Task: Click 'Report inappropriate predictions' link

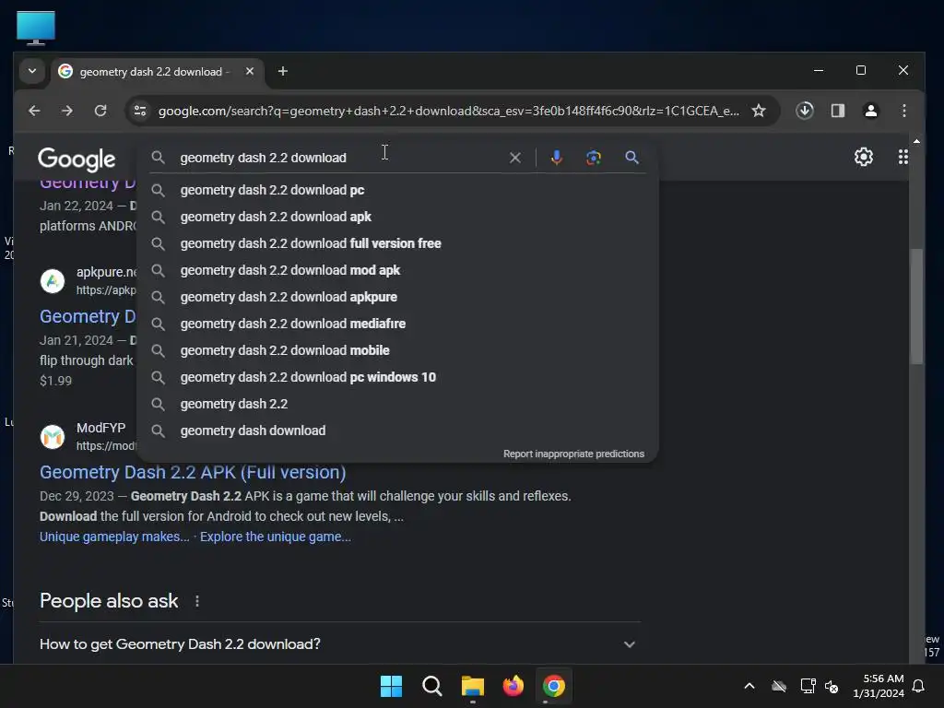Action: [573, 454]
